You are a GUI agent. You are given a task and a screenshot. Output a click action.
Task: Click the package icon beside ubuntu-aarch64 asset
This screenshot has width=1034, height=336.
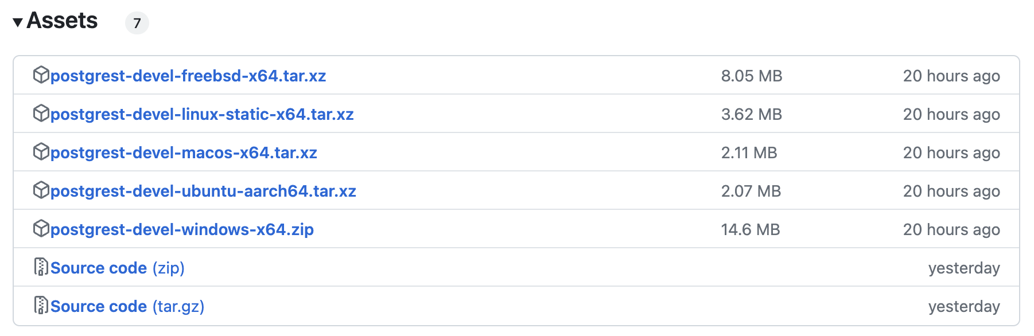click(41, 190)
